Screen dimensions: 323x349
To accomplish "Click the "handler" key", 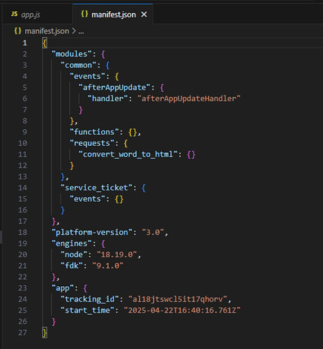I will tap(107, 98).
